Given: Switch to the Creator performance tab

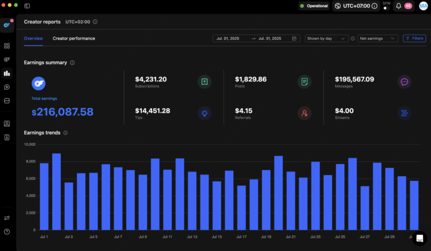Looking at the screenshot, I should [74, 38].
